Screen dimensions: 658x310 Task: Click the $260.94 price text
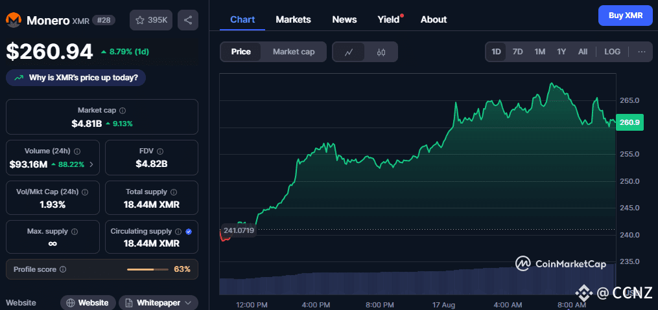tap(49, 52)
